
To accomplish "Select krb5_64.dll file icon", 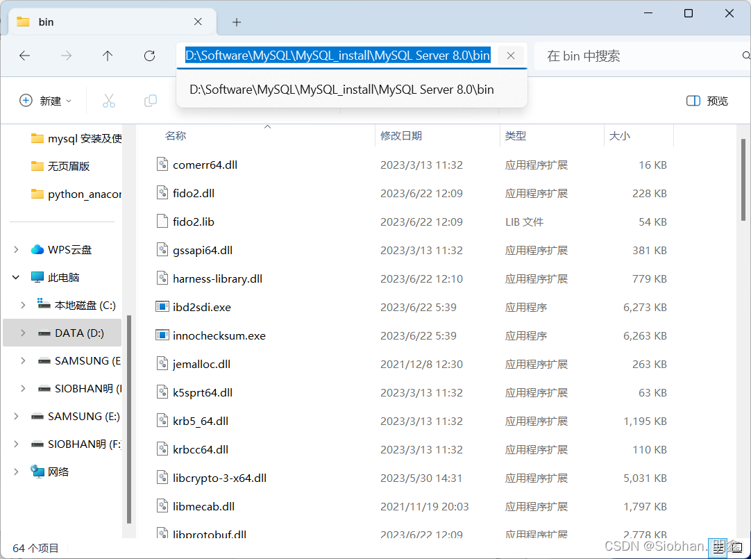I will click(162, 421).
